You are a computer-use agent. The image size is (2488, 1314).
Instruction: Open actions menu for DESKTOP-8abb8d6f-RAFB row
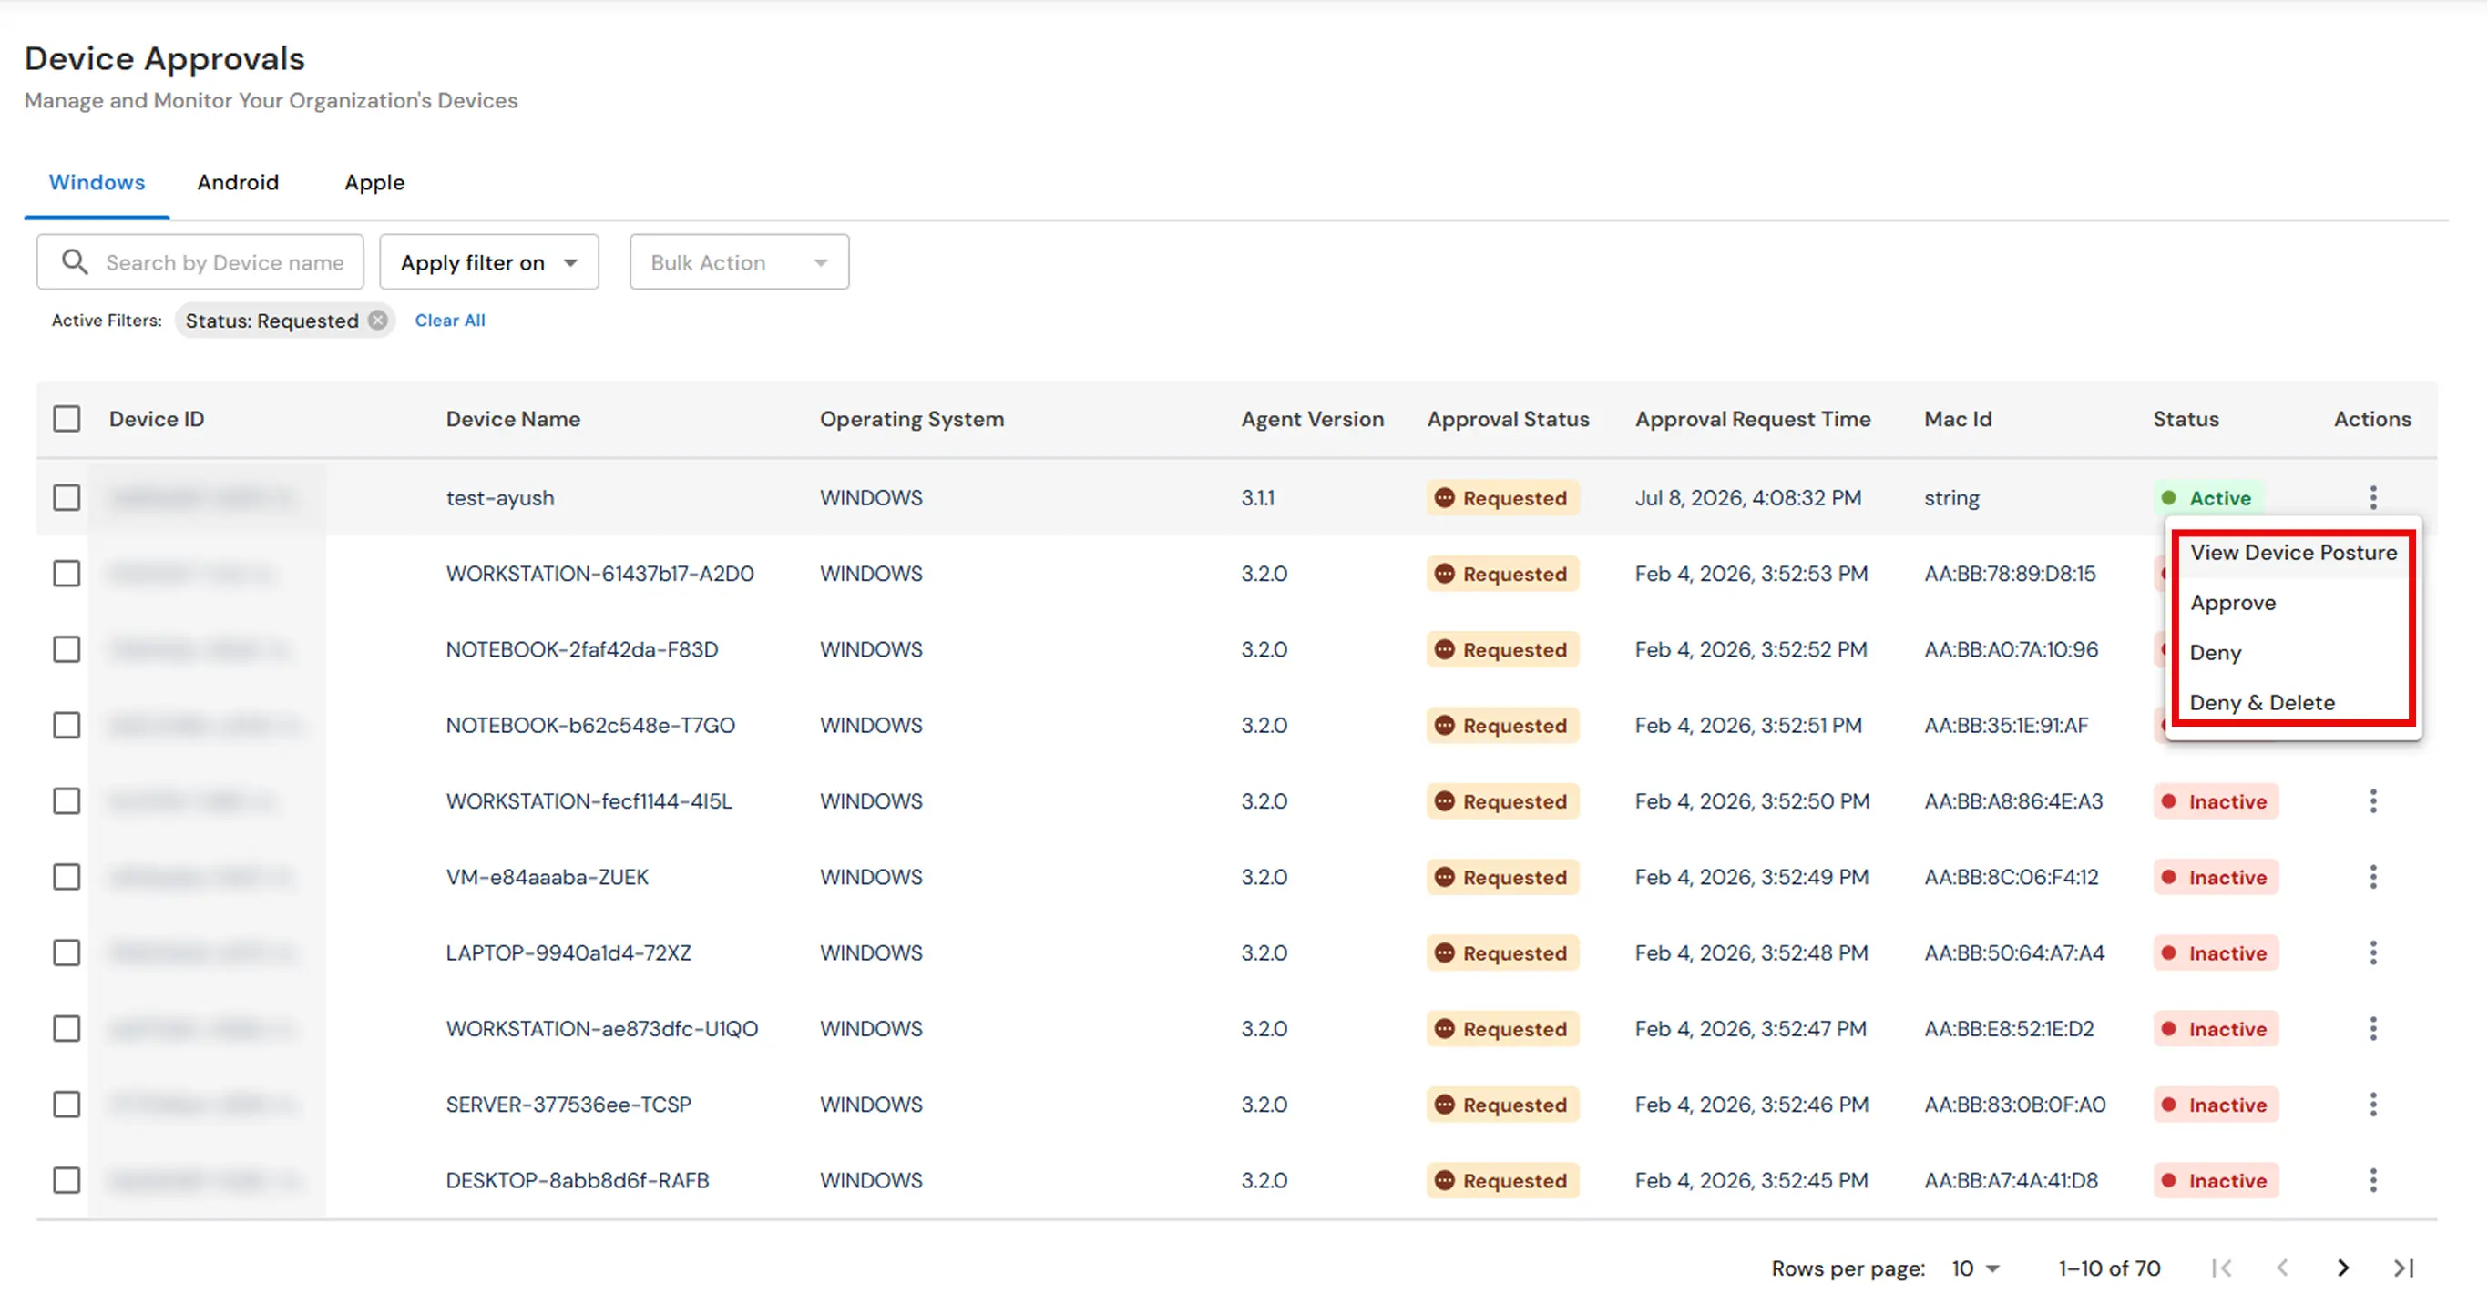tap(2372, 1180)
